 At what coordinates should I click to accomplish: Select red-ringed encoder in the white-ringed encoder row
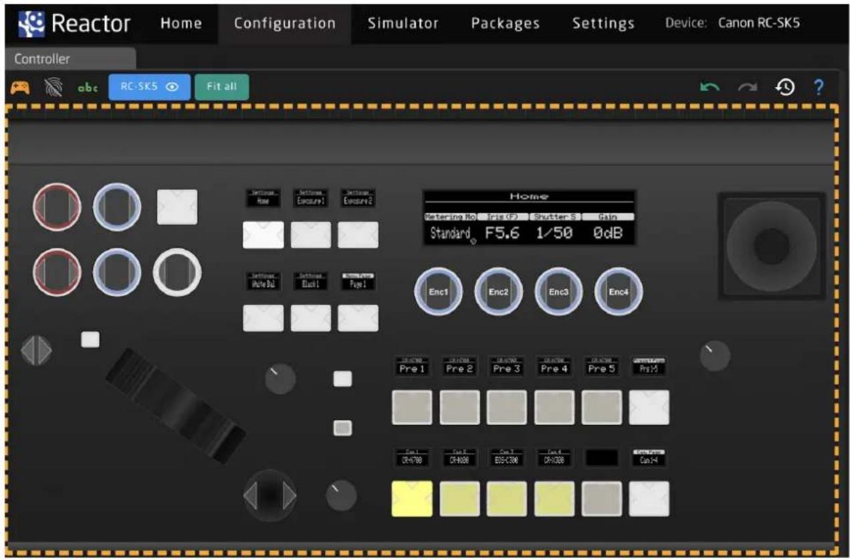click(57, 272)
